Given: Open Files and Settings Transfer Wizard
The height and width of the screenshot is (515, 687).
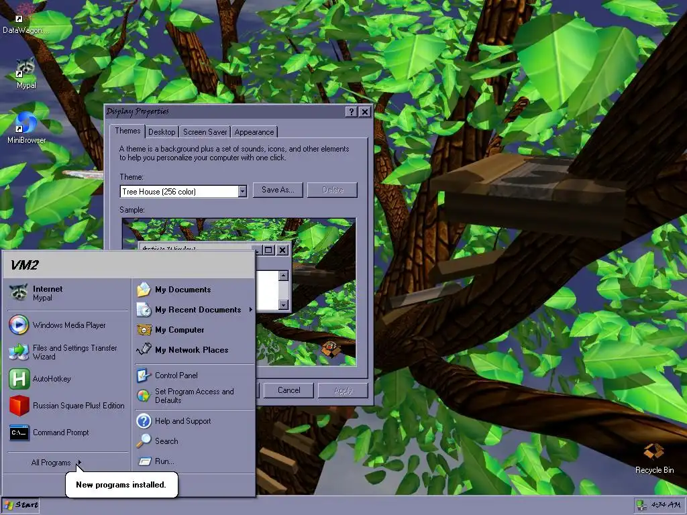Looking at the screenshot, I should point(68,352).
